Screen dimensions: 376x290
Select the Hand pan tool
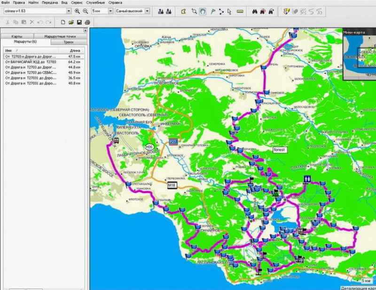tap(203, 11)
